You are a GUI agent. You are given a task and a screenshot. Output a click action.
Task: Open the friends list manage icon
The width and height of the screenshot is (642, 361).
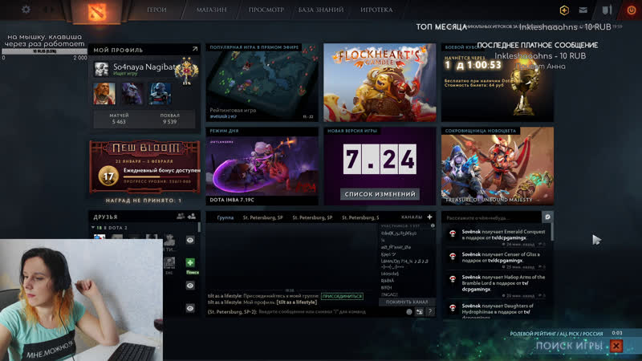coord(180,217)
